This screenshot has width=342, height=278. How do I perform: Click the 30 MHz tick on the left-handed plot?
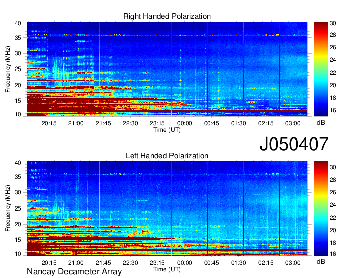pos(18,192)
